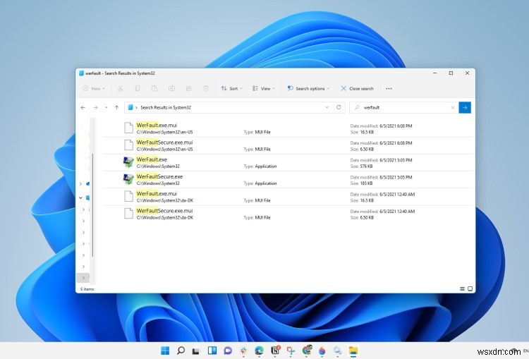Expand address bar history dropdown
529x359 pixels.
327,107
